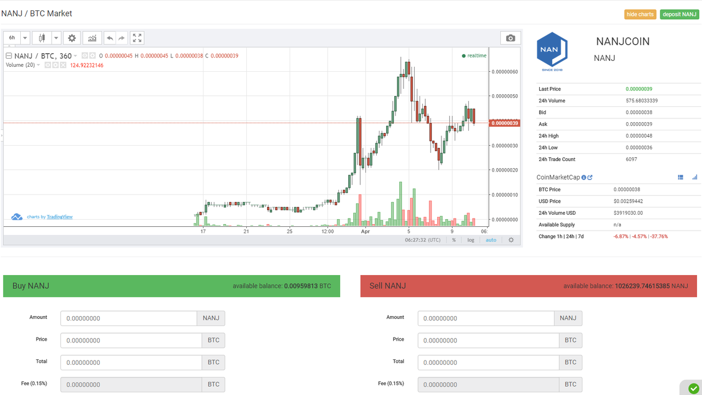The image size is (702, 395).
Task: Click the chart timezone clock (UTC)
Action: [422, 240]
